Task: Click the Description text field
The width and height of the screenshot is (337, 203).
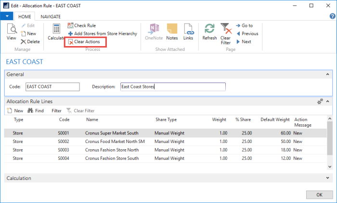Action: 172,87
